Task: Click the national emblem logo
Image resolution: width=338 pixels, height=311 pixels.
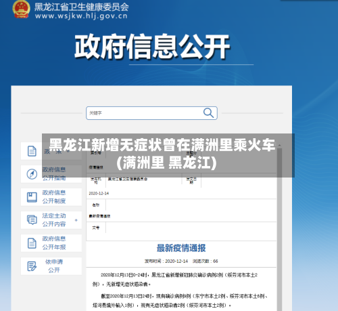Action: (21, 9)
